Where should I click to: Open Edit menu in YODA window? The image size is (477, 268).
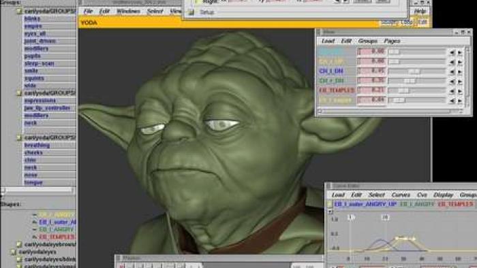click(104, 12)
